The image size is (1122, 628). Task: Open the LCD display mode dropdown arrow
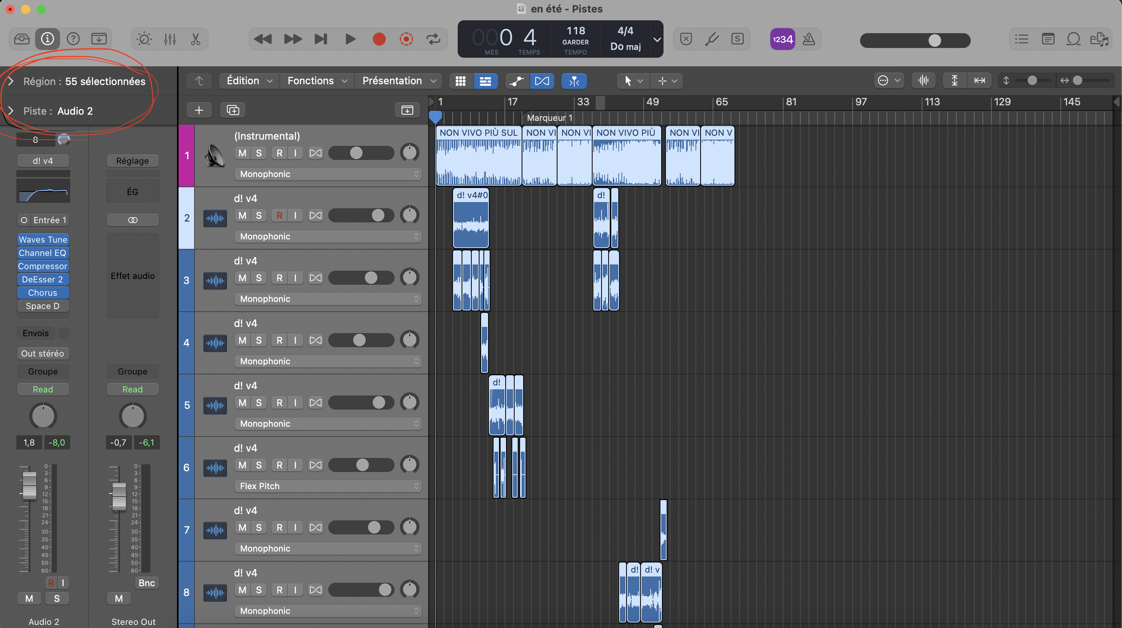[657, 40]
